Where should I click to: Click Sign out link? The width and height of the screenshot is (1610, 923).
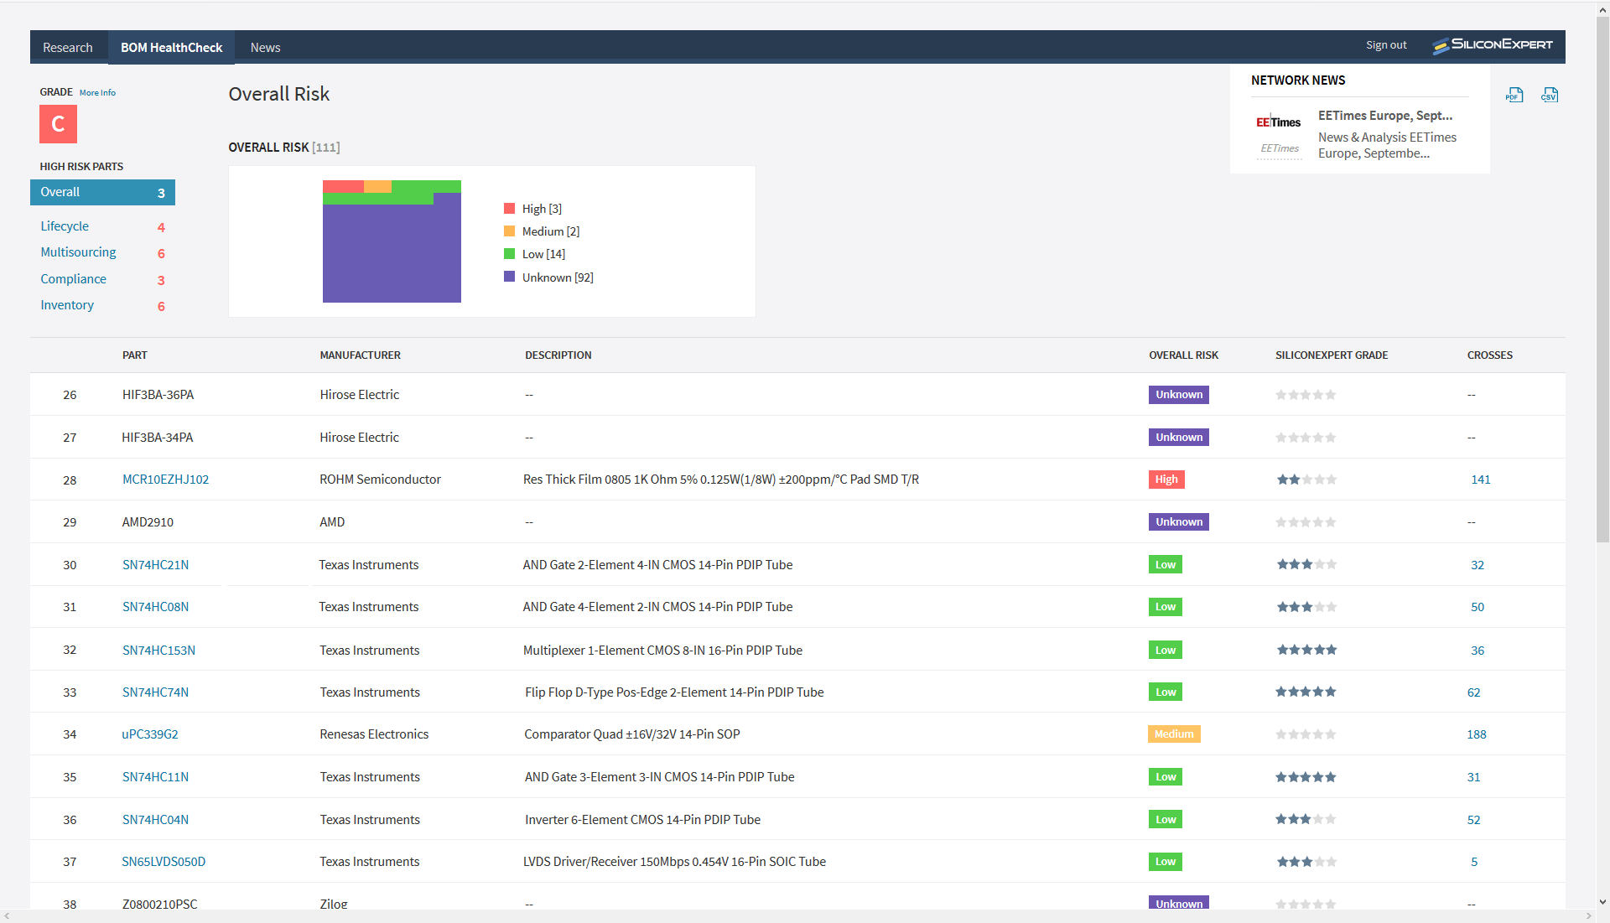(x=1386, y=45)
